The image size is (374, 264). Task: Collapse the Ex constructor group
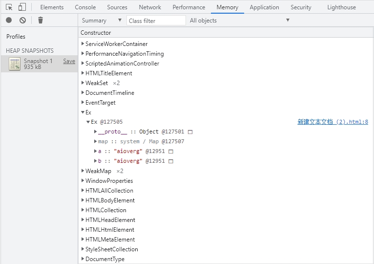pyautogui.click(x=83, y=112)
